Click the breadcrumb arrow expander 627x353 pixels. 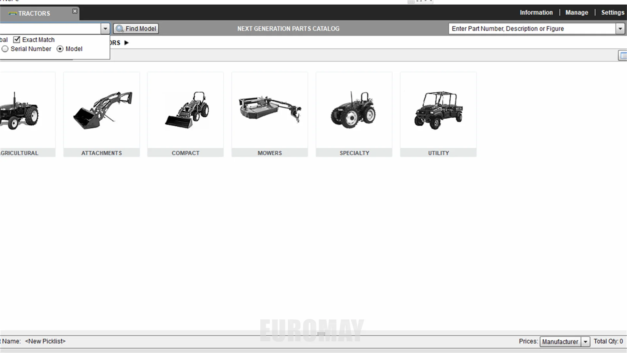pos(126,43)
